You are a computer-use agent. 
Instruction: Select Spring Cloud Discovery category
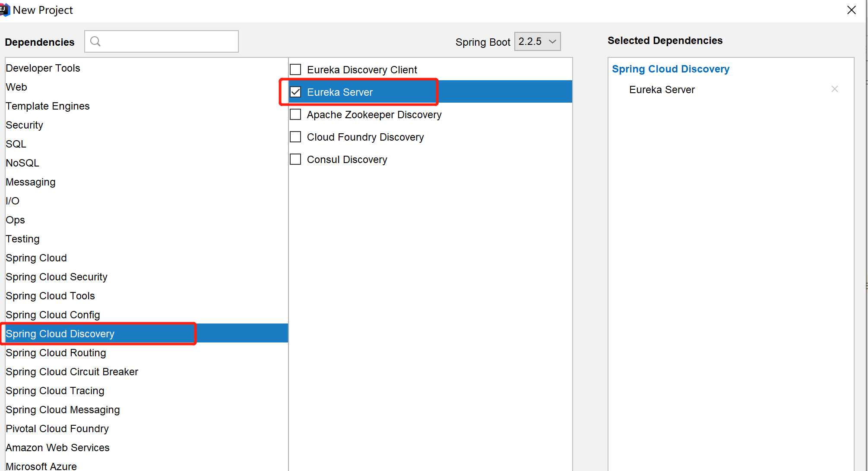tap(146, 334)
